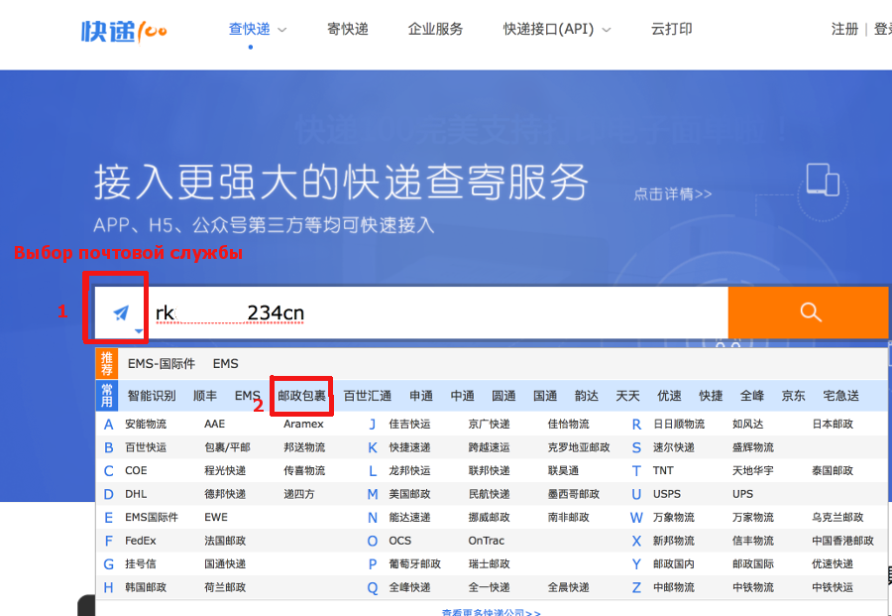The height and width of the screenshot is (616, 892).
Task: Select 德邦快递 under letter D
Action: [225, 494]
